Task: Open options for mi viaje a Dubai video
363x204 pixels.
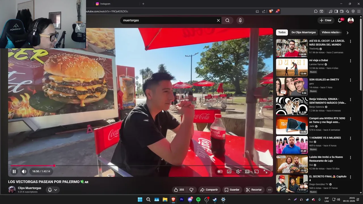Action: pos(351,61)
